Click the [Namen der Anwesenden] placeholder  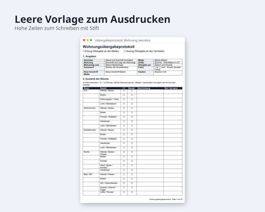click(x=117, y=67)
